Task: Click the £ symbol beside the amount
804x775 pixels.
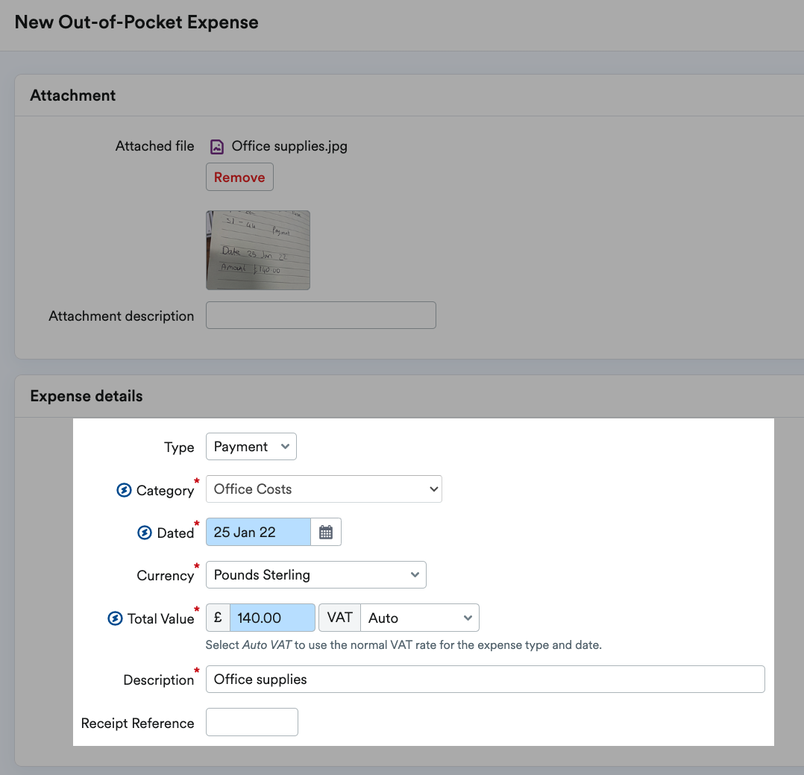Action: 217,617
